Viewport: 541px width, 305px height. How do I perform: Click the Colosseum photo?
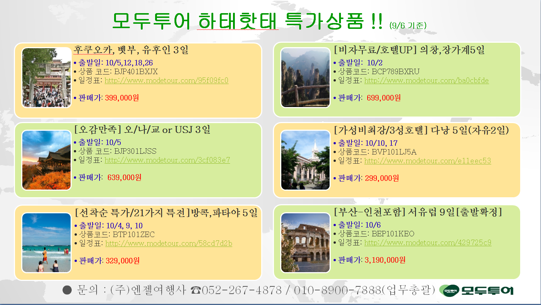(x=305, y=243)
